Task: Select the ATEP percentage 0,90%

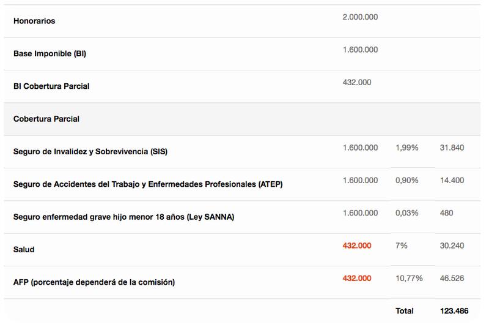Action: pos(407,180)
